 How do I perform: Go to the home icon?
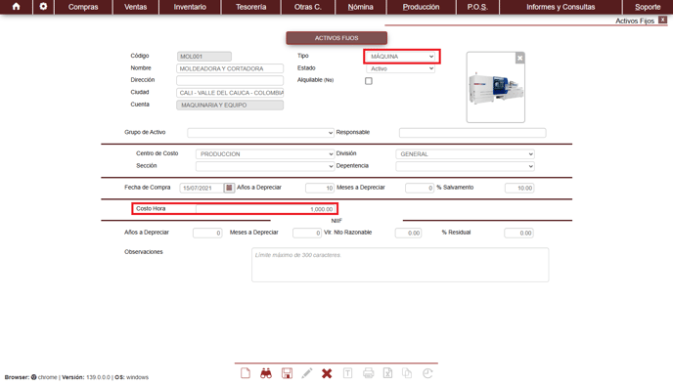(16, 7)
